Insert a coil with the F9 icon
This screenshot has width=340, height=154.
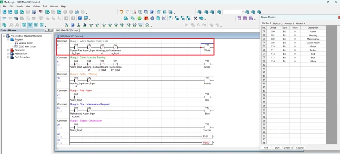point(128,25)
